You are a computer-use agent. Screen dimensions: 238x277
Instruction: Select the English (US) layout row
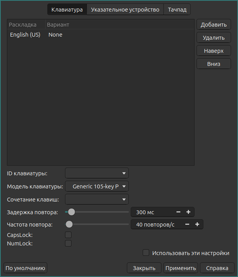click(101, 35)
